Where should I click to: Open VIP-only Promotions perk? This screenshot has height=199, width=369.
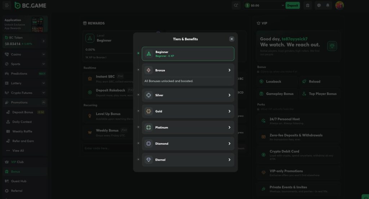click(x=298, y=173)
